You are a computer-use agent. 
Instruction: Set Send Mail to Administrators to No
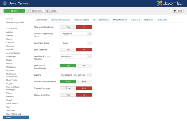(84, 66)
